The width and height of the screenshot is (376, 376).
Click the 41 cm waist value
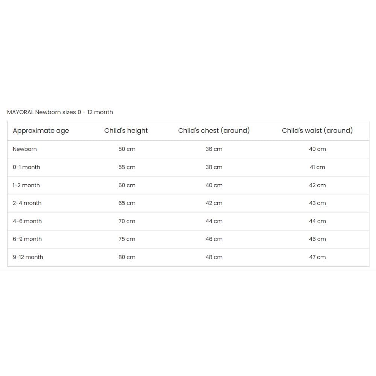(x=317, y=167)
